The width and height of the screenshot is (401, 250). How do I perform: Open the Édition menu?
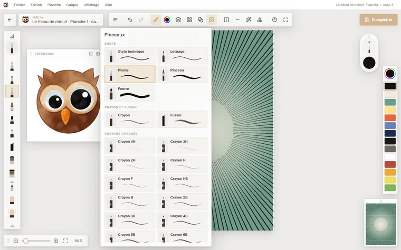36,5
